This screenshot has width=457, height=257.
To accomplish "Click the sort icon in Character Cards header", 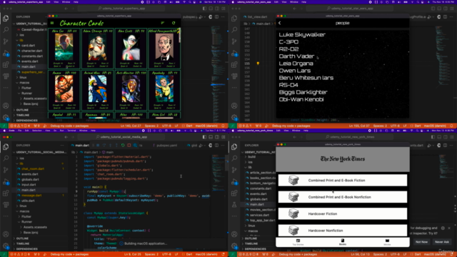I will 163,23.
